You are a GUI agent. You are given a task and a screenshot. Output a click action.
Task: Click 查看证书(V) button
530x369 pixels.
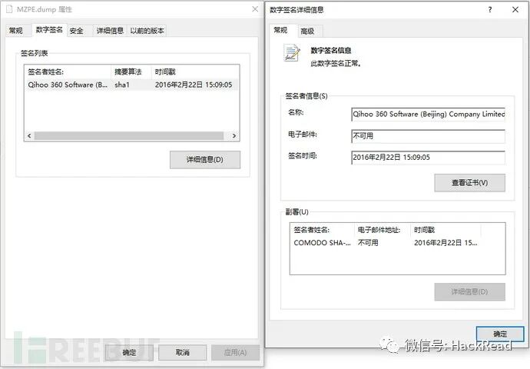pos(469,183)
